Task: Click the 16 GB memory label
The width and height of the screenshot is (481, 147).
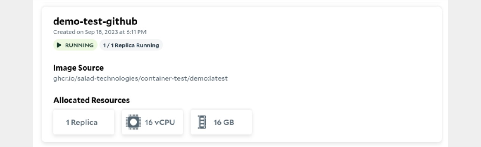Action: [224, 122]
